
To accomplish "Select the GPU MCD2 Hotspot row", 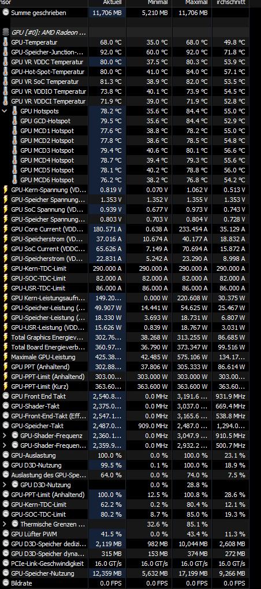I will [x=125, y=141].
